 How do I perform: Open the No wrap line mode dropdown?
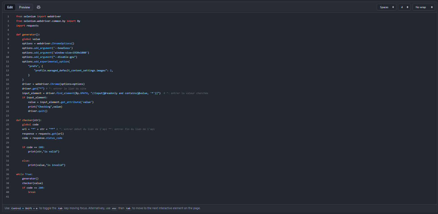424,7
